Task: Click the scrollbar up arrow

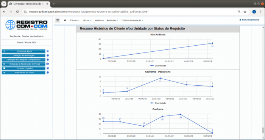Action: [263, 27]
